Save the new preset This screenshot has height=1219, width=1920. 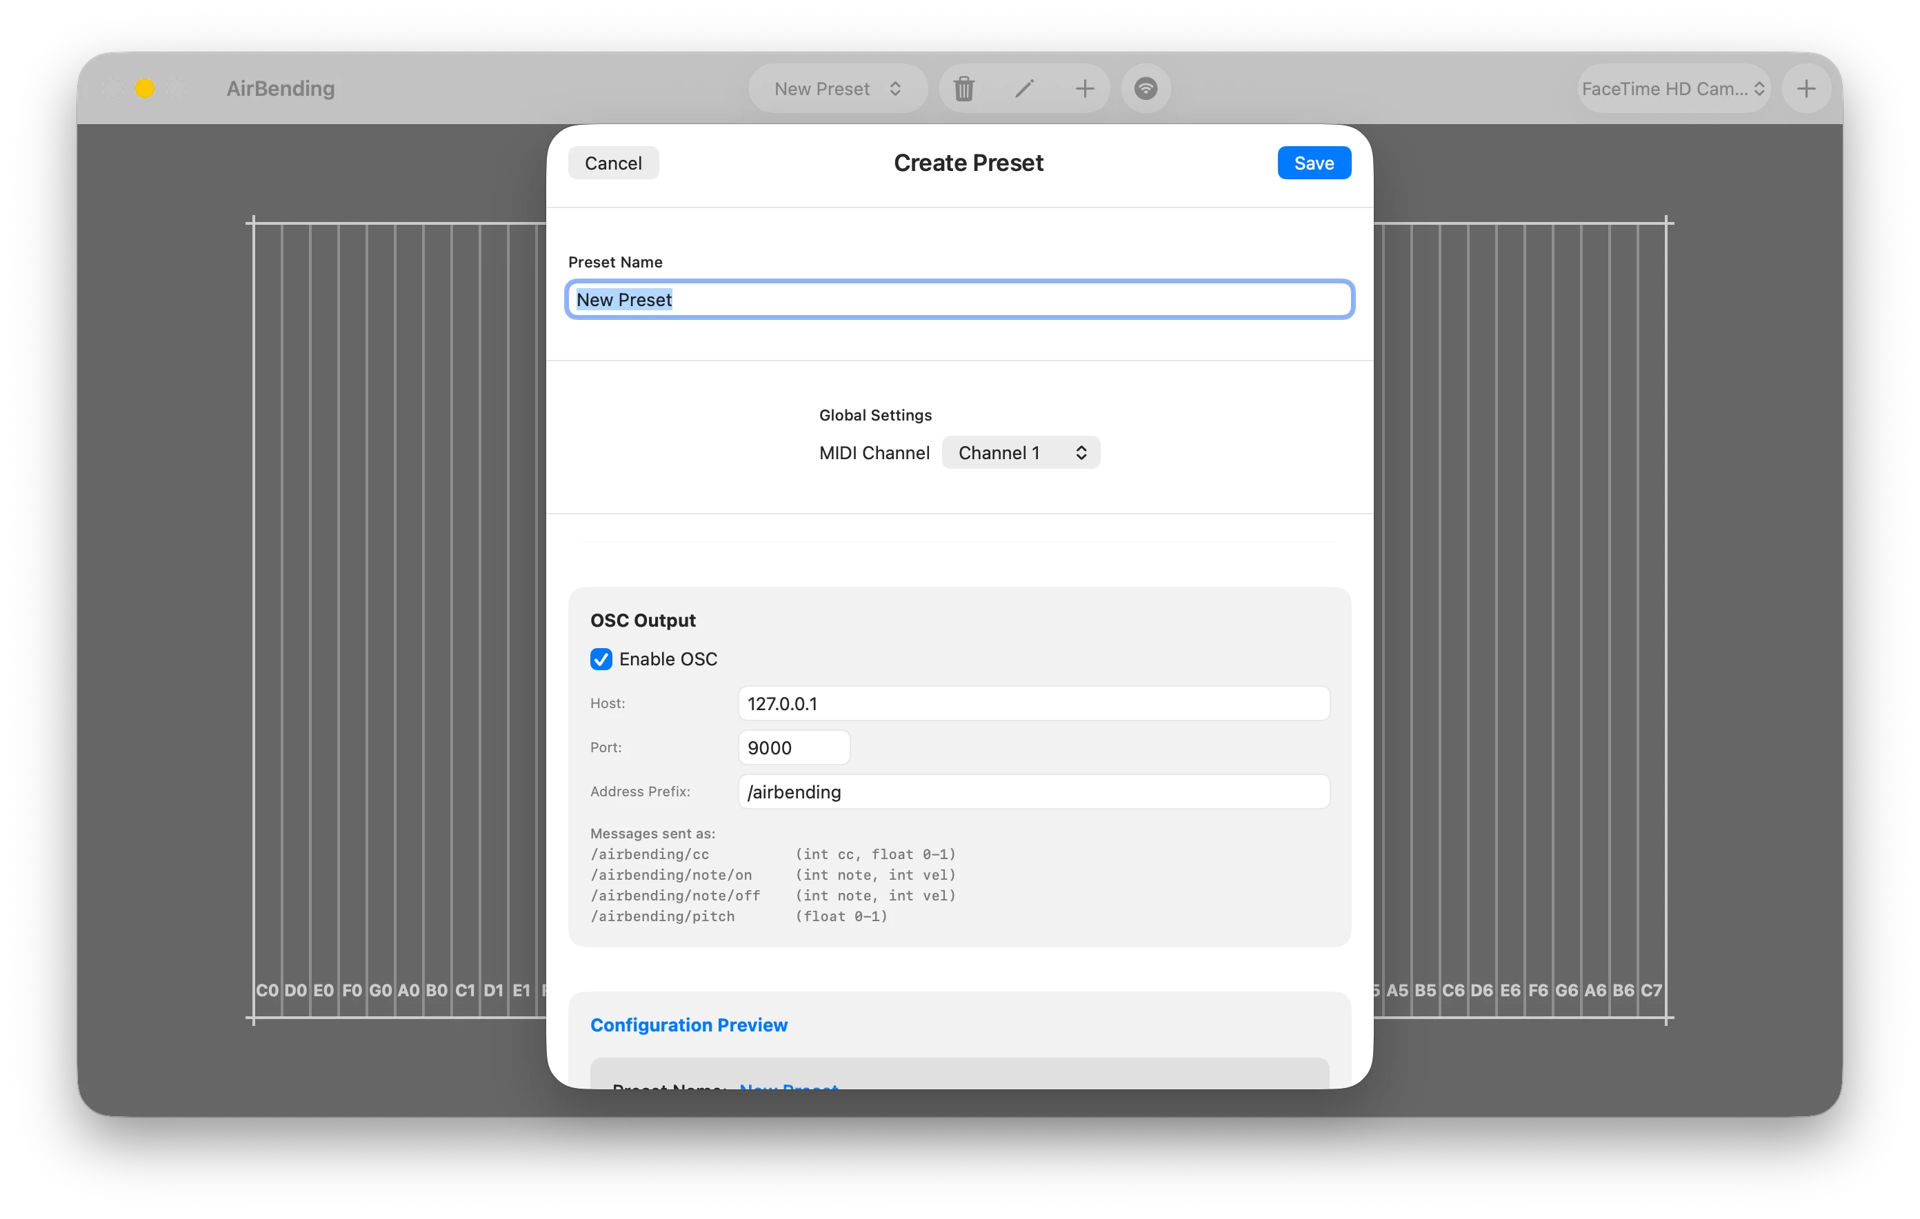pyautogui.click(x=1313, y=163)
